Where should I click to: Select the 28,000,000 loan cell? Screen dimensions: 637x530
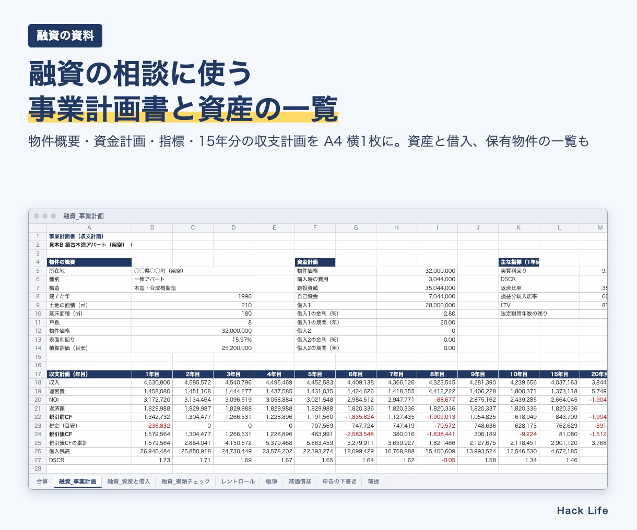click(x=417, y=305)
